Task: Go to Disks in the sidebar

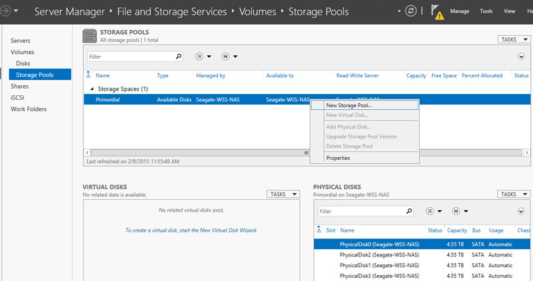Action: (23, 63)
